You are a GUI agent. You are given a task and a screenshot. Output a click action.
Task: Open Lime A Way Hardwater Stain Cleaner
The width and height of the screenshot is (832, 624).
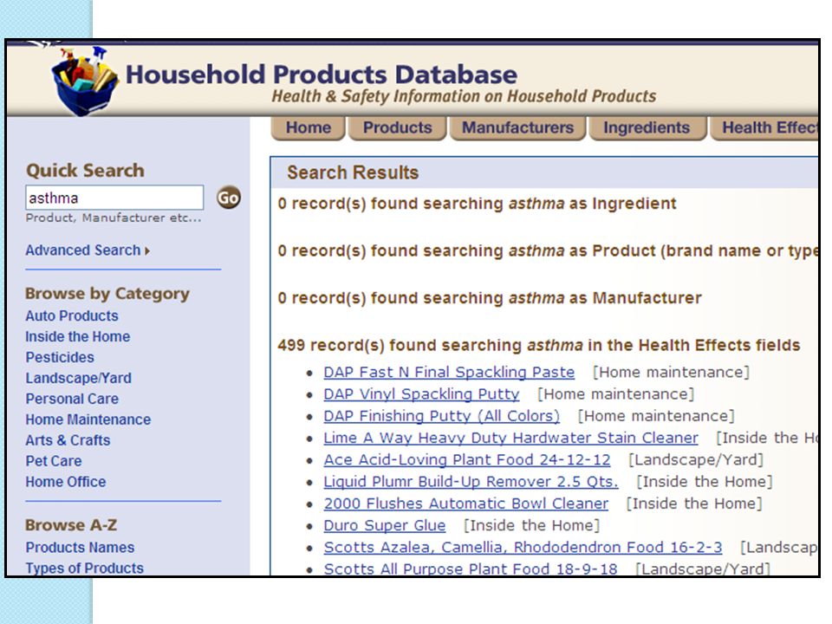(511, 438)
